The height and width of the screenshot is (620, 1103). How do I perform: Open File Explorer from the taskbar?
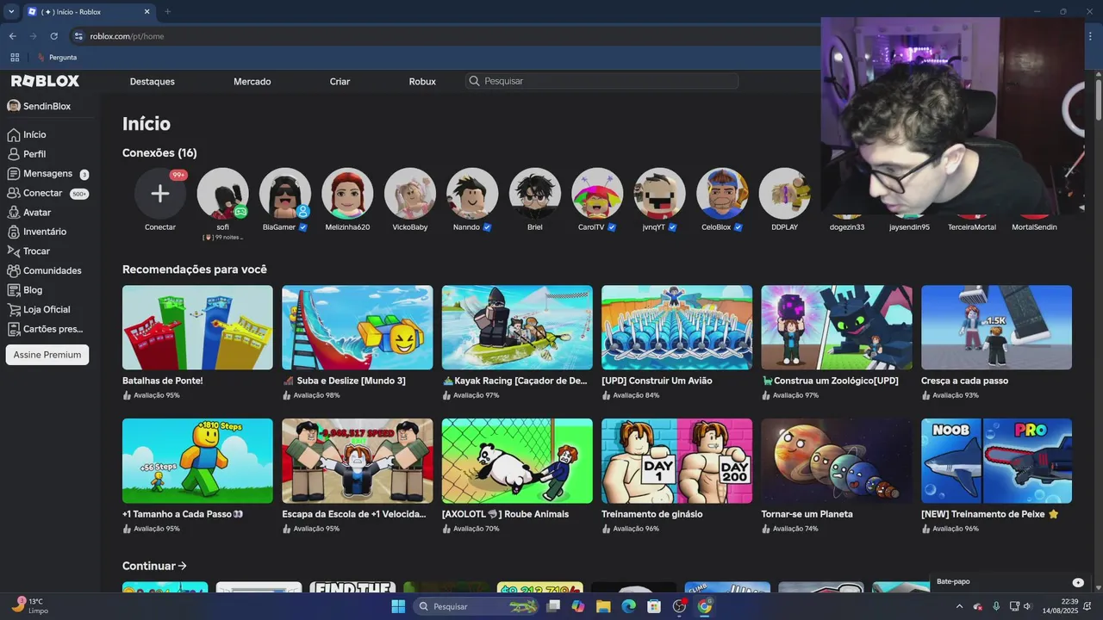point(603,606)
